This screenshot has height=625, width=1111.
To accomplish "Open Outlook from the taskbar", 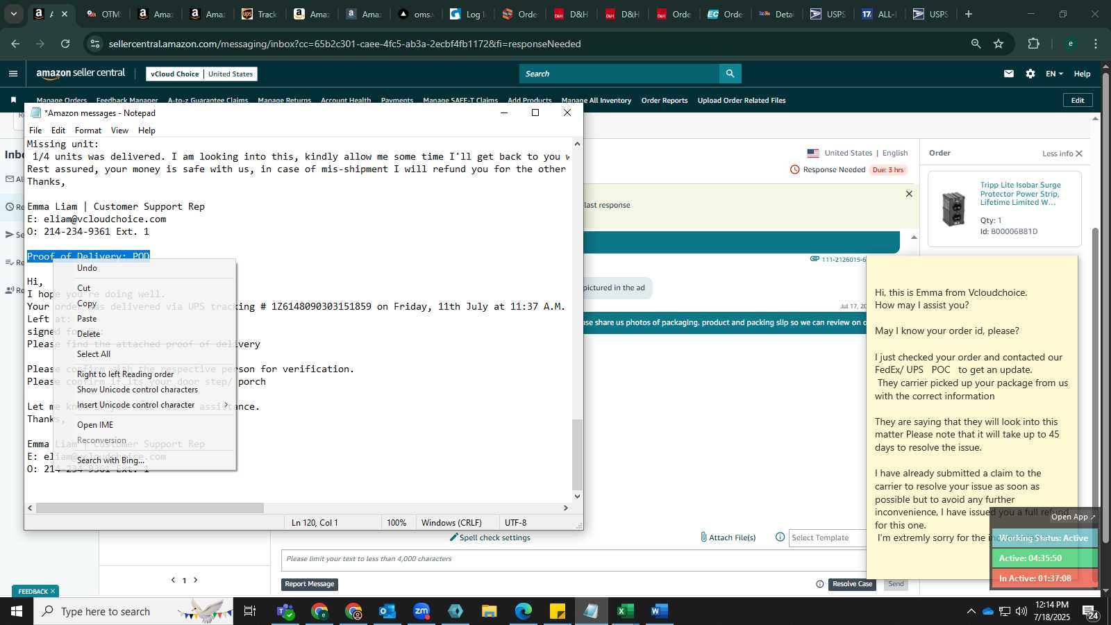I will click(x=387, y=611).
